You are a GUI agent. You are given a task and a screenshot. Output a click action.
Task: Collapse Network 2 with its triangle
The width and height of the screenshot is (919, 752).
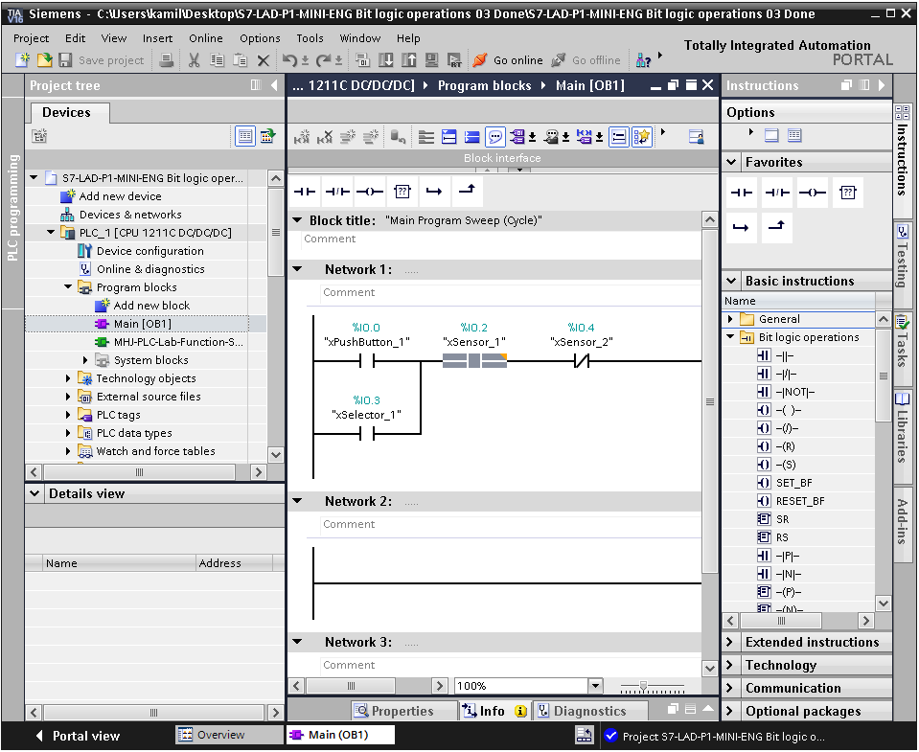[x=297, y=501]
